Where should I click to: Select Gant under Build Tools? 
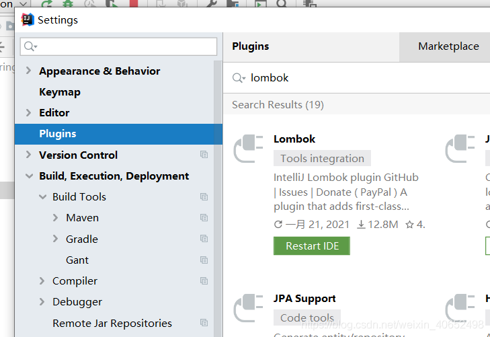77,260
